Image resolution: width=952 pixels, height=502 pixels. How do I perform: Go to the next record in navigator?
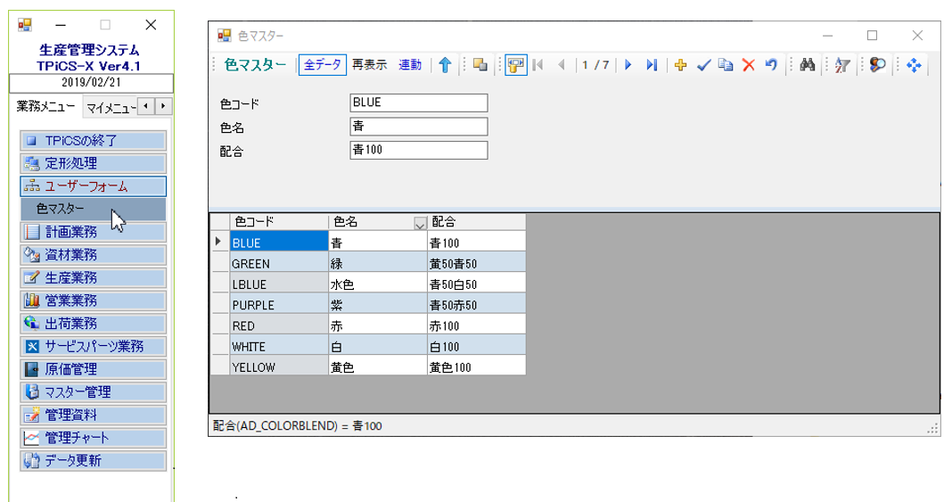[628, 65]
